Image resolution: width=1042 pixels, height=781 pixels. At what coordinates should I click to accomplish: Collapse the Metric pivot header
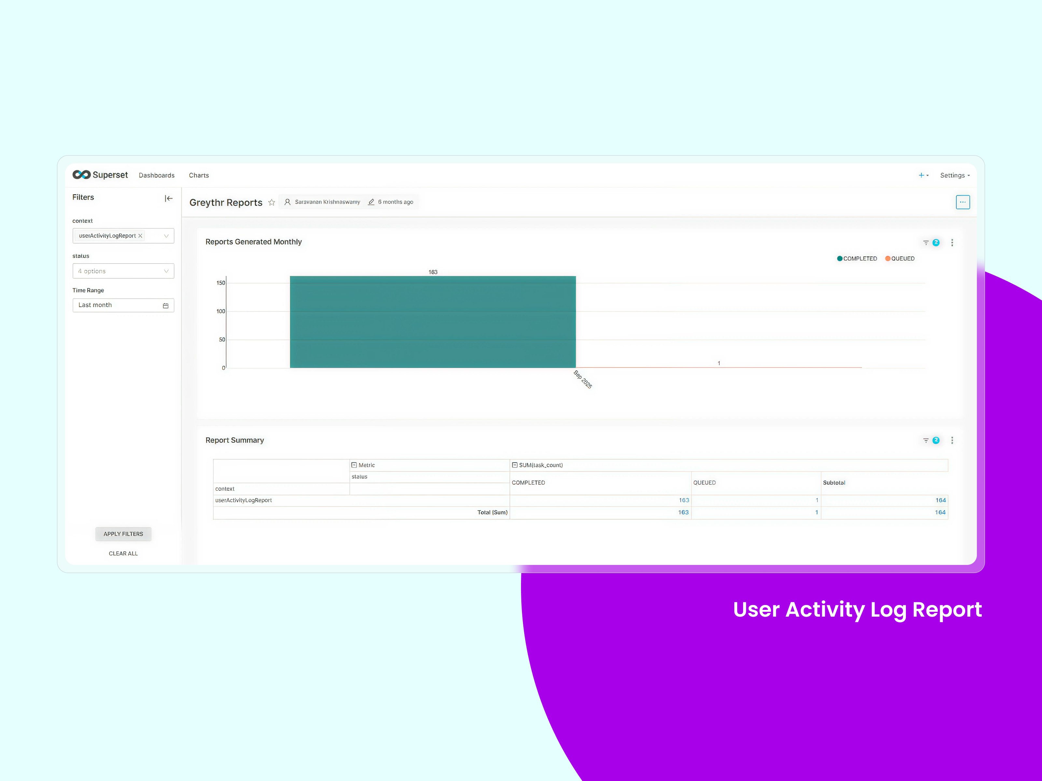click(x=354, y=465)
